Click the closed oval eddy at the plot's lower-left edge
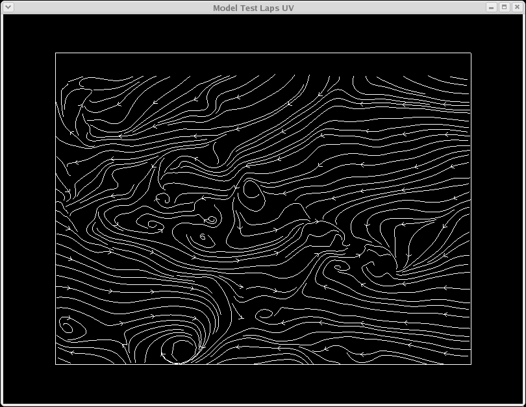The width and height of the screenshot is (526, 407). (x=68, y=325)
